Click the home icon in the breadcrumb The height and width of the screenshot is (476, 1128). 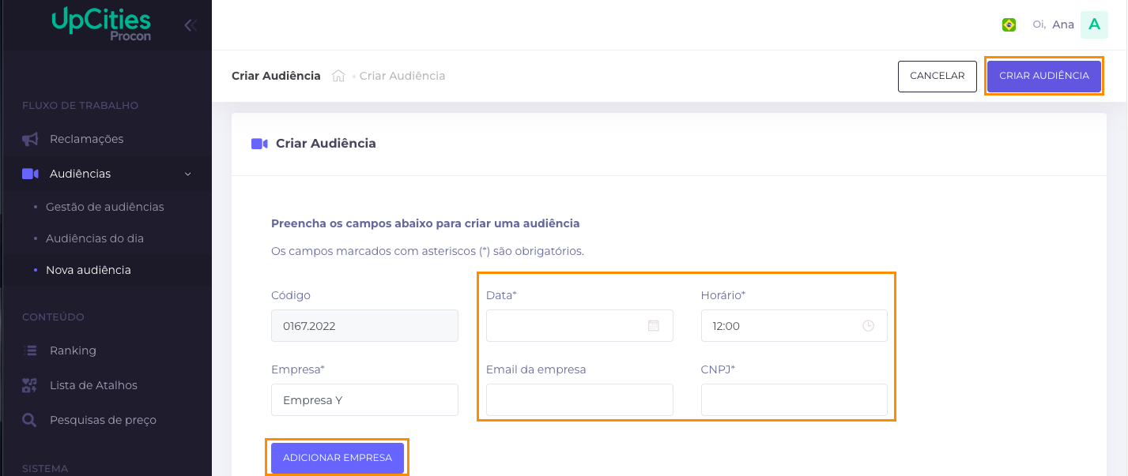click(338, 76)
